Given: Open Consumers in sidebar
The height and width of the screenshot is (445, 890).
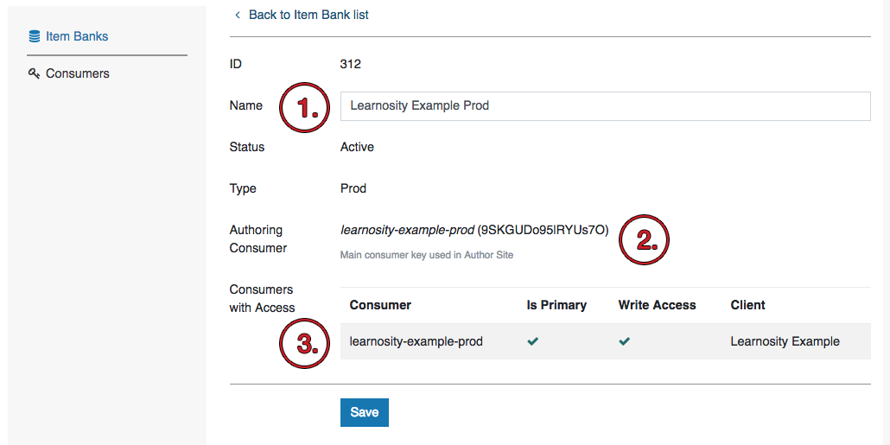Looking at the screenshot, I should click(x=77, y=73).
